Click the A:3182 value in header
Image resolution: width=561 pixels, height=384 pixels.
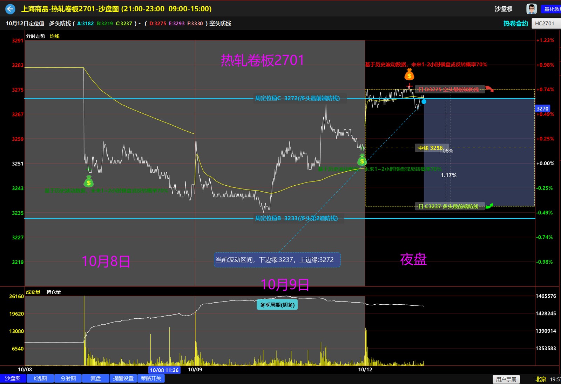[x=86, y=24]
